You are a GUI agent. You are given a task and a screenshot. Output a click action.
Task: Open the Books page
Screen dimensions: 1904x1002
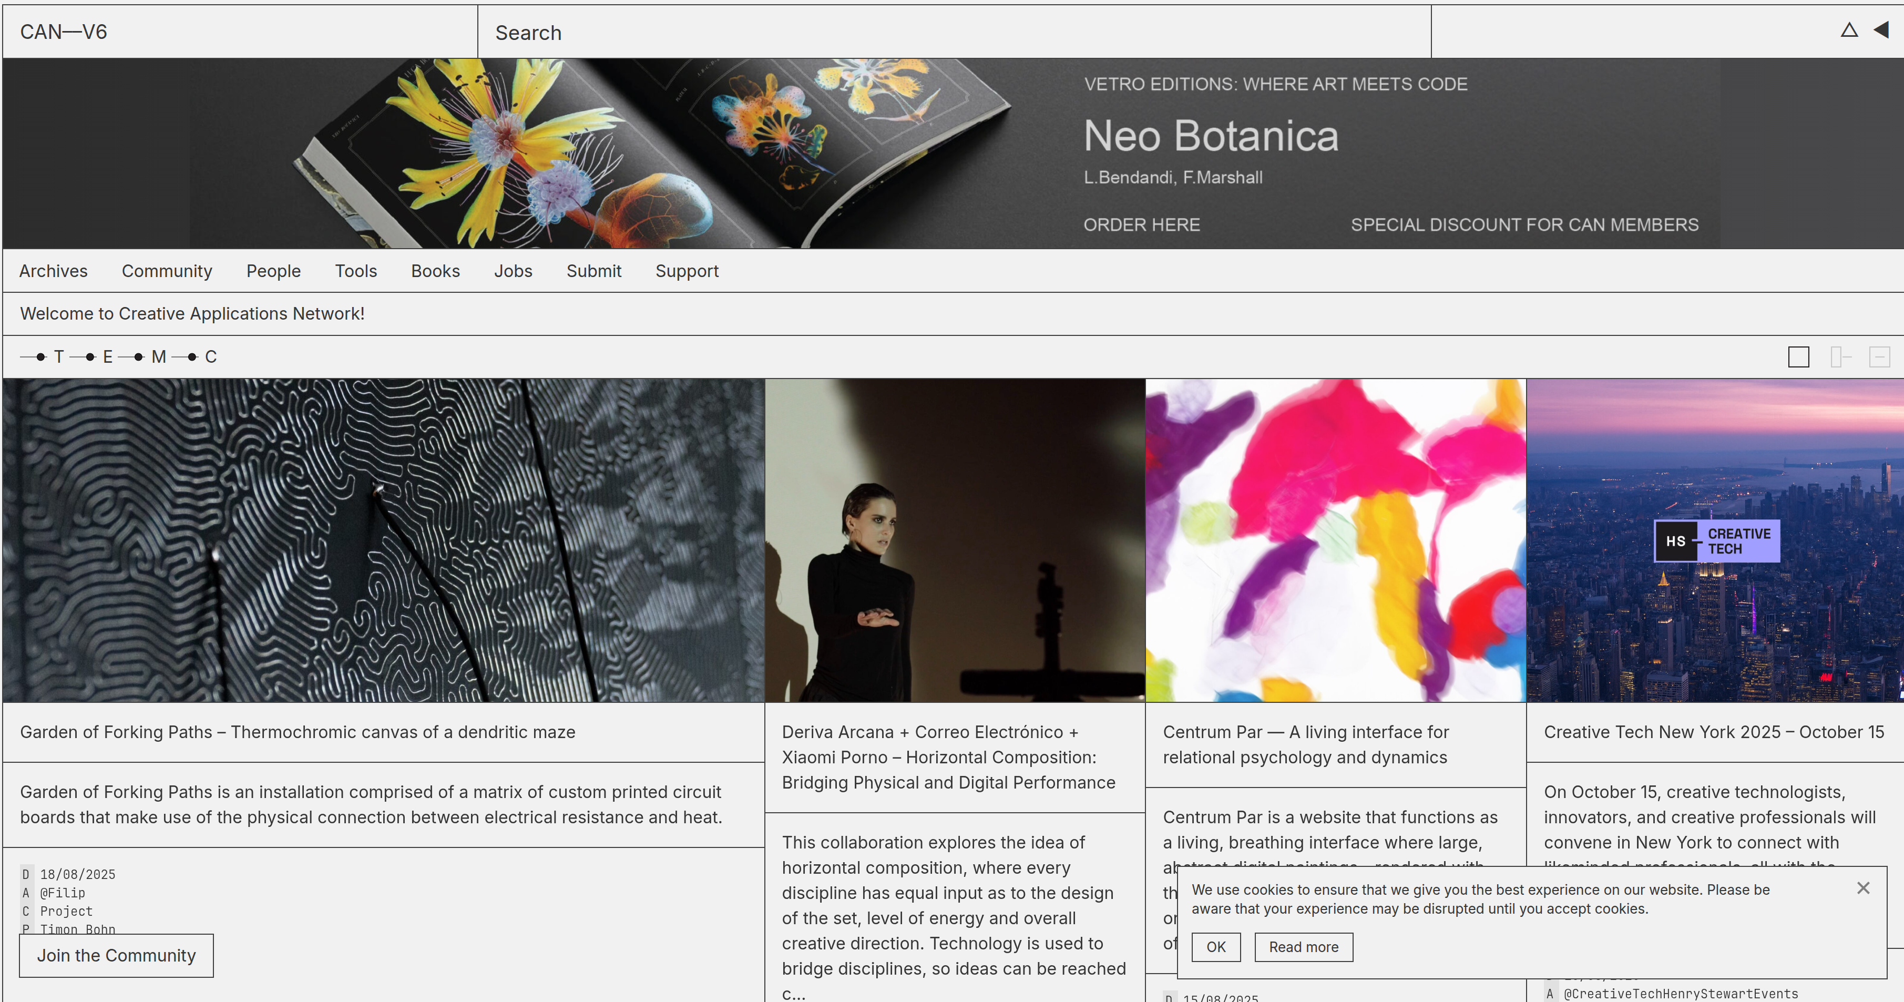[435, 271]
